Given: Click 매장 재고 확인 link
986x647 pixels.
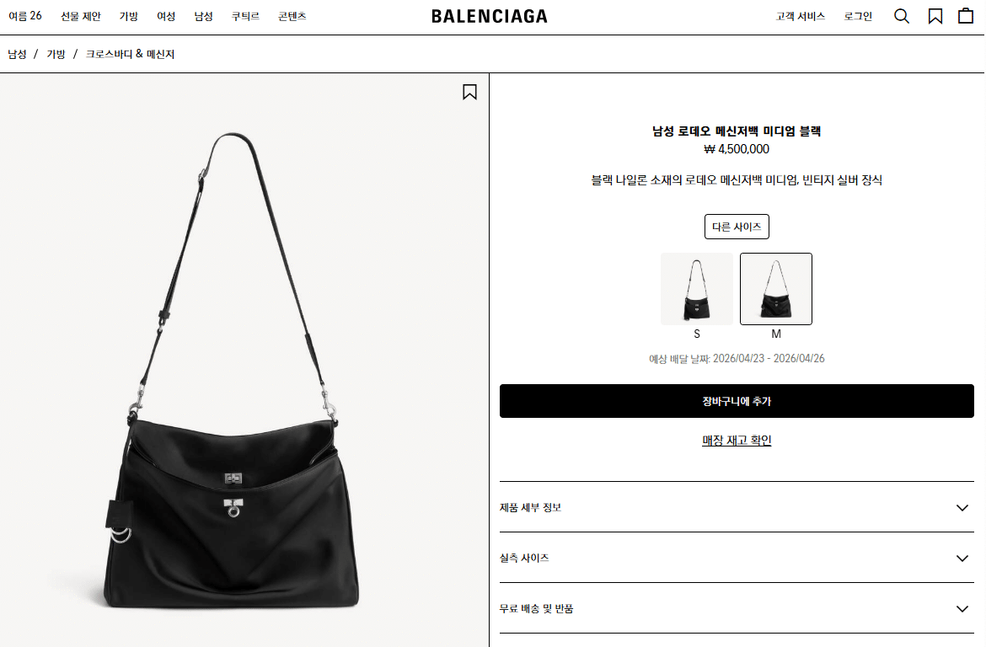Looking at the screenshot, I should coord(737,441).
